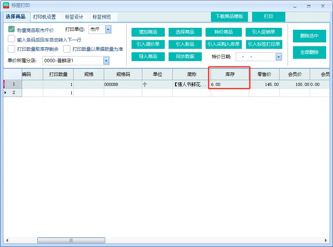Click the 引入标签打印单 button
This screenshot has width=333, height=247.
point(264,44)
